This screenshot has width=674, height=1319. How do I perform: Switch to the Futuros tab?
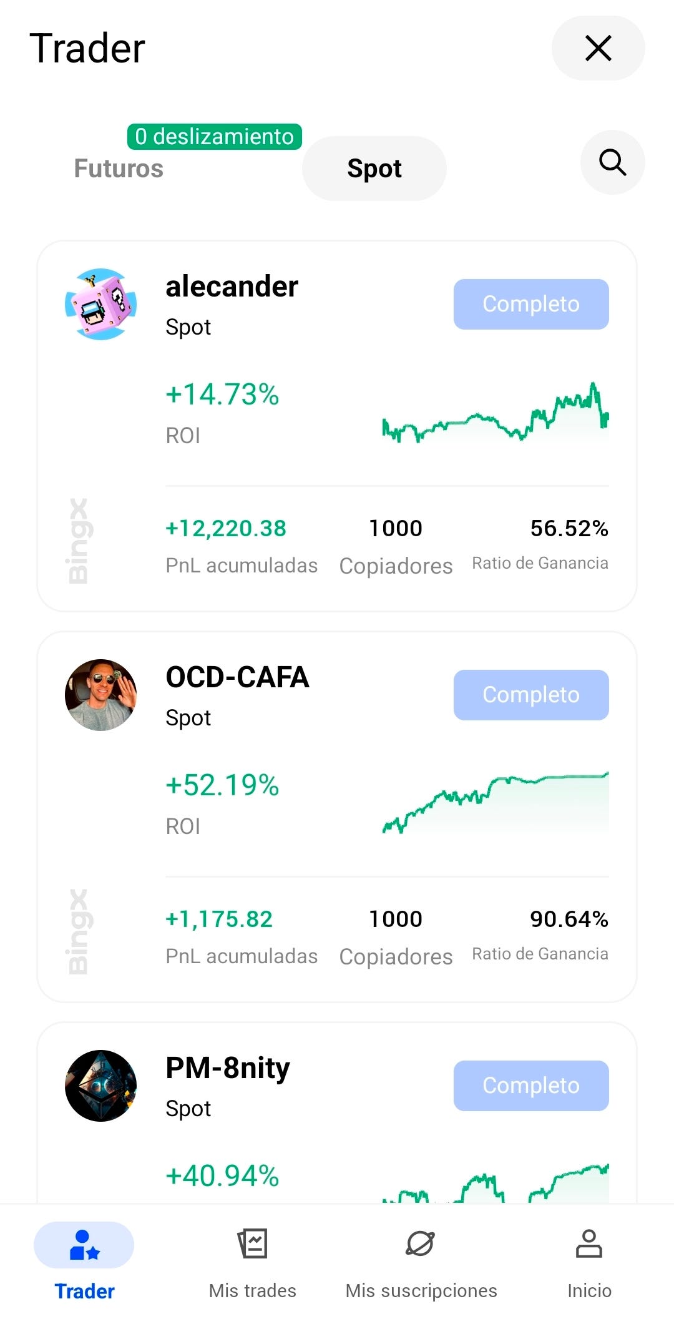119,169
